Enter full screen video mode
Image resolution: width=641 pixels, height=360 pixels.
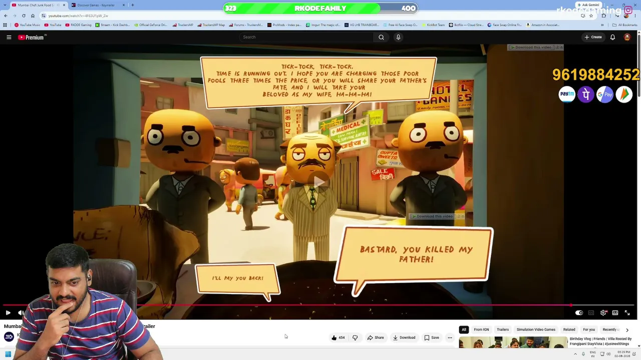click(627, 312)
